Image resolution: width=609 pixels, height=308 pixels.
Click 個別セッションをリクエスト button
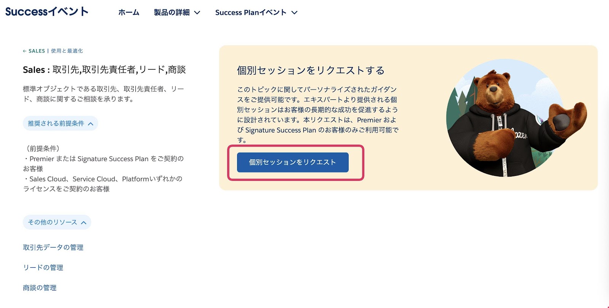[293, 162]
